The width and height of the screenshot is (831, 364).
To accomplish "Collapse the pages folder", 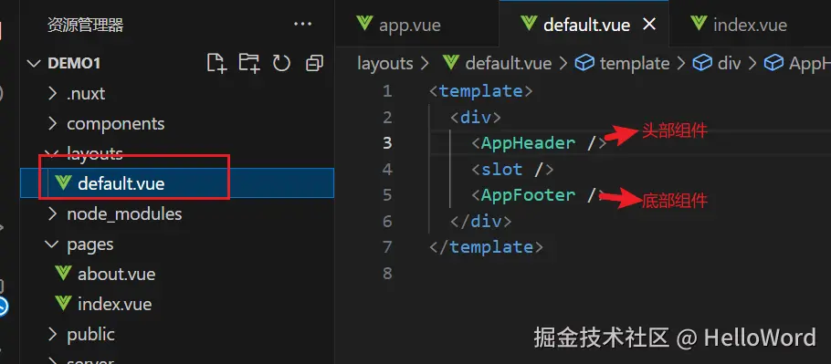I will pyautogui.click(x=177, y=244).
